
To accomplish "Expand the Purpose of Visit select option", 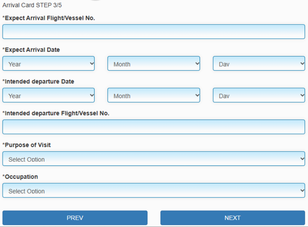I will (x=154, y=158).
